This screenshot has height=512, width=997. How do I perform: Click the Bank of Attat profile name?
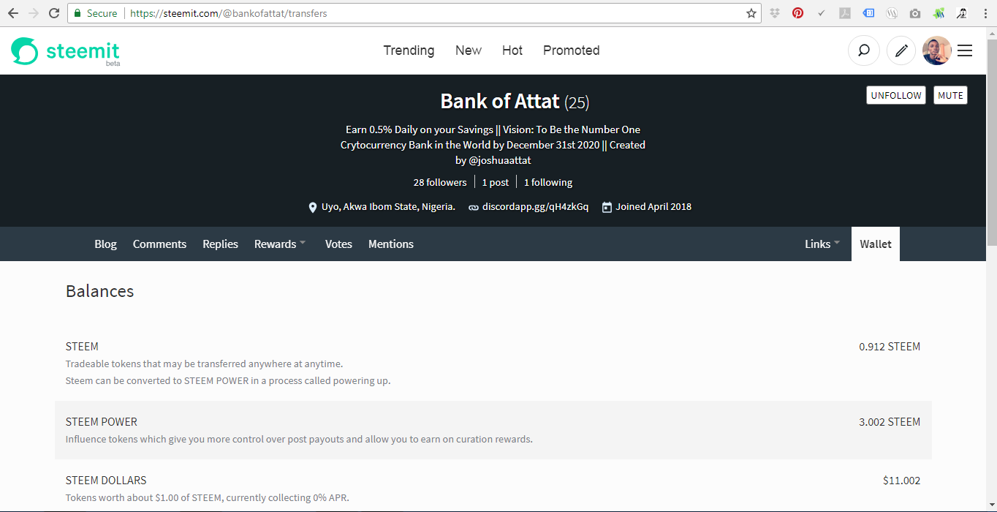tap(500, 101)
